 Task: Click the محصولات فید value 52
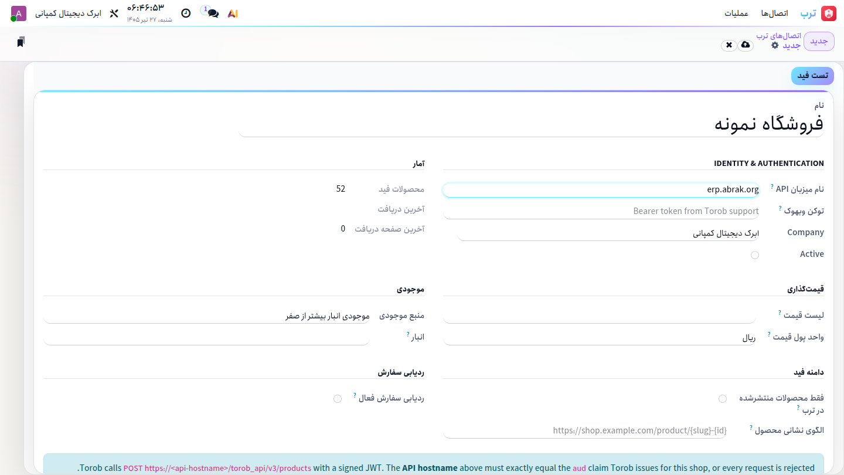[341, 189]
